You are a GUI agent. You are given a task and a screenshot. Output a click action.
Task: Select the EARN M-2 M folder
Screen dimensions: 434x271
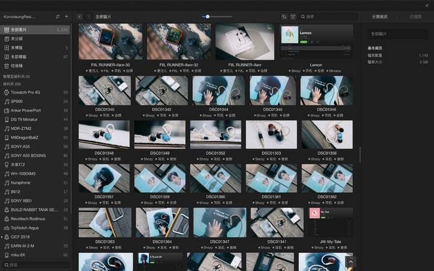[x=35, y=246]
